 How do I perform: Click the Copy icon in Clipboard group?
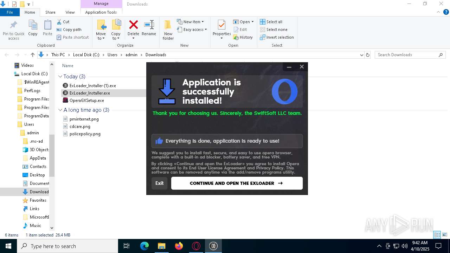[x=33, y=25]
